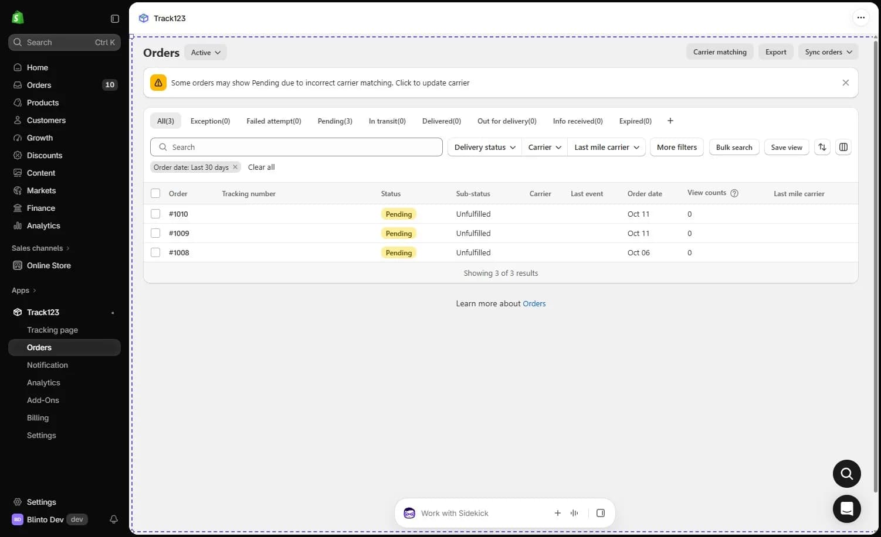The width and height of the screenshot is (881, 537).
Task: Click the Export button
Action: click(x=775, y=52)
